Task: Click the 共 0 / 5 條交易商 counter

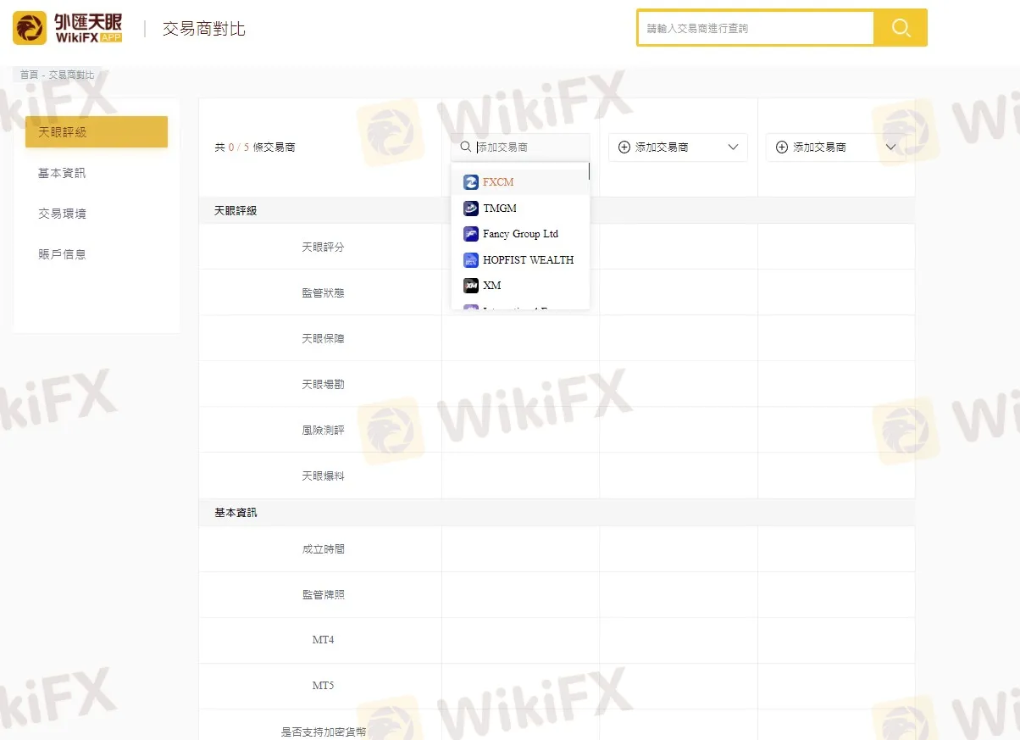Action: [x=255, y=147]
